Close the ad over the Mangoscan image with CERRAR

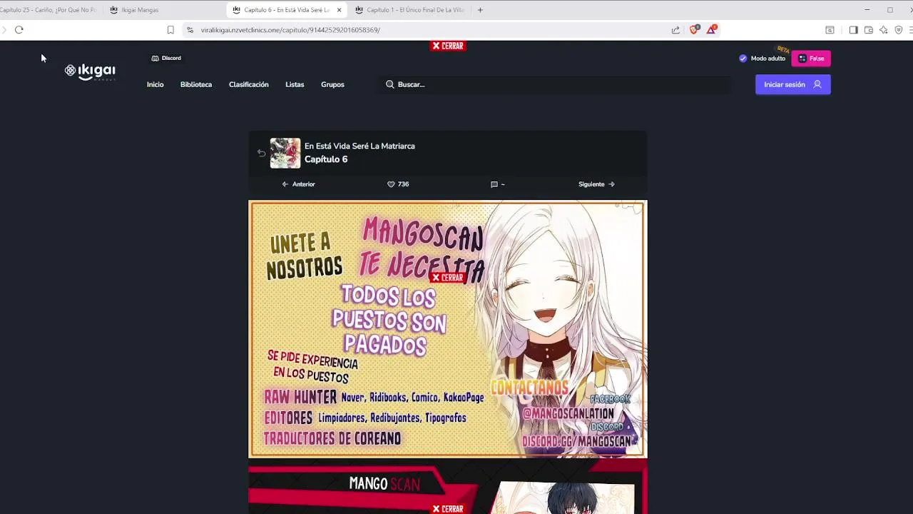[x=448, y=278]
